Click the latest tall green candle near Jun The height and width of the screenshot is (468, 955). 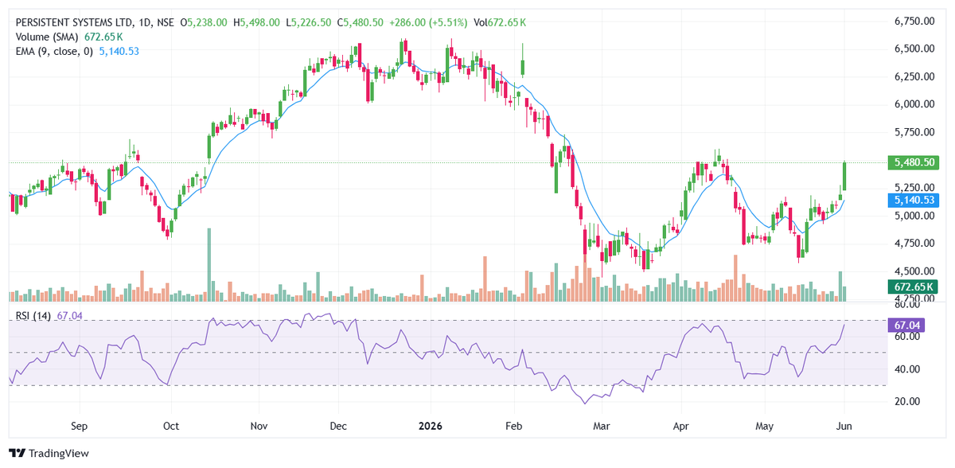[844, 175]
